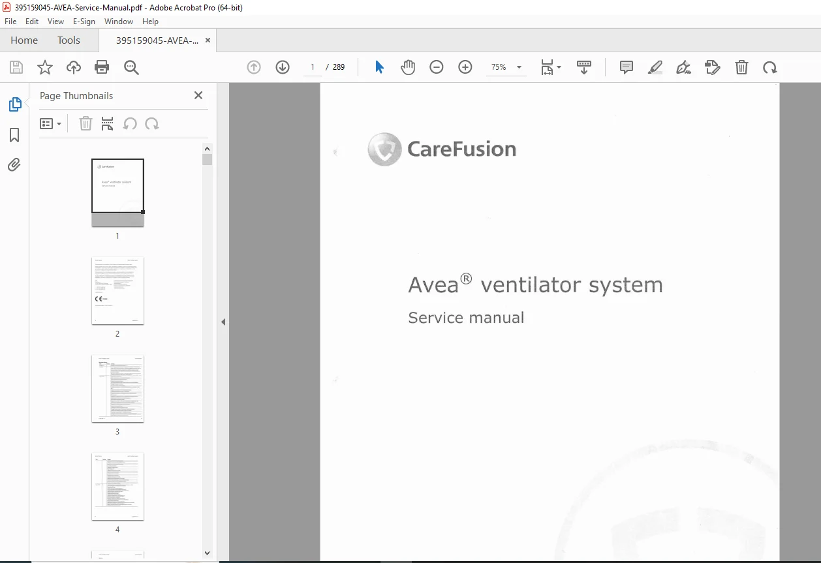Rotate pages clockwise in thumbnails panel
The width and height of the screenshot is (821, 563).
click(x=152, y=123)
